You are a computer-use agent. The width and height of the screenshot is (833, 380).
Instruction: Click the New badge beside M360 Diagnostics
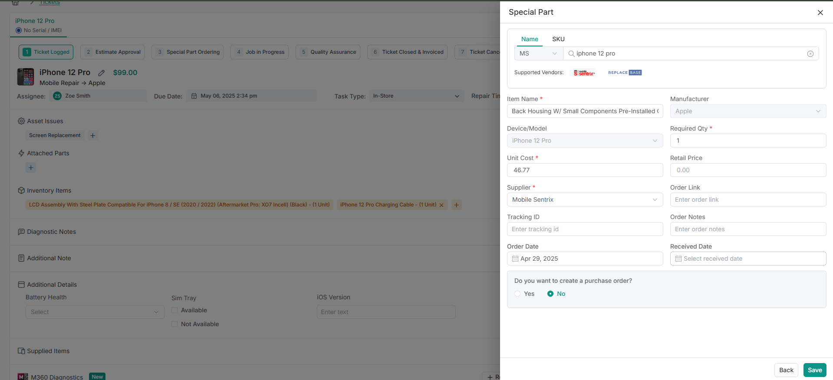(97, 377)
